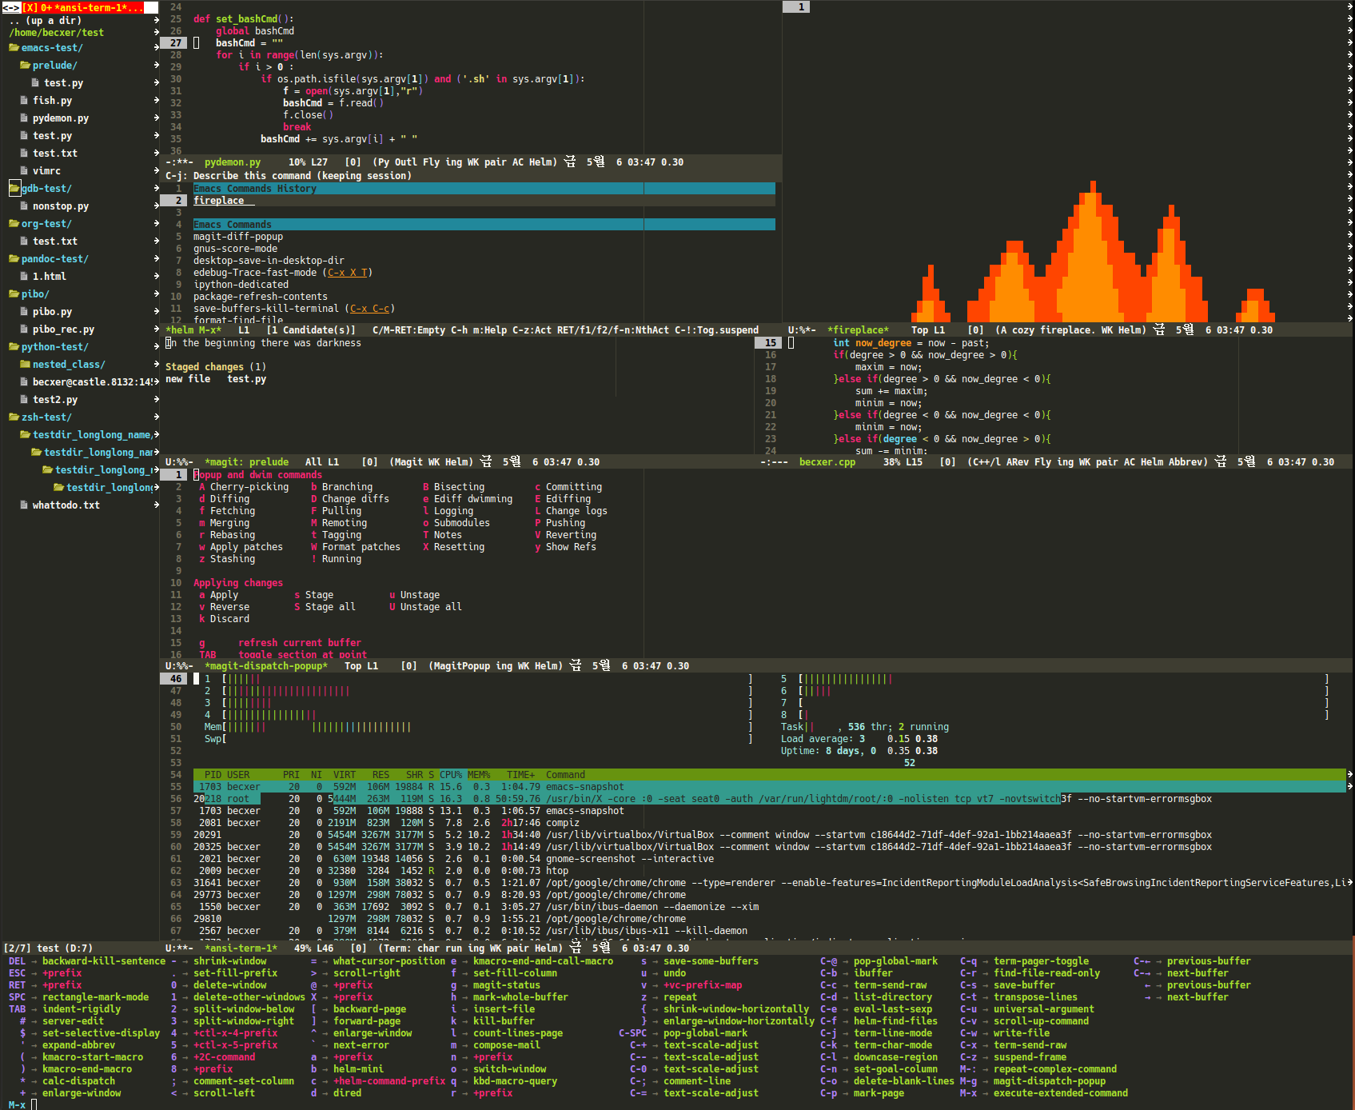Click *ansi-term-1* buffer name in mode line
This screenshot has width=1355, height=1110.
241,948
